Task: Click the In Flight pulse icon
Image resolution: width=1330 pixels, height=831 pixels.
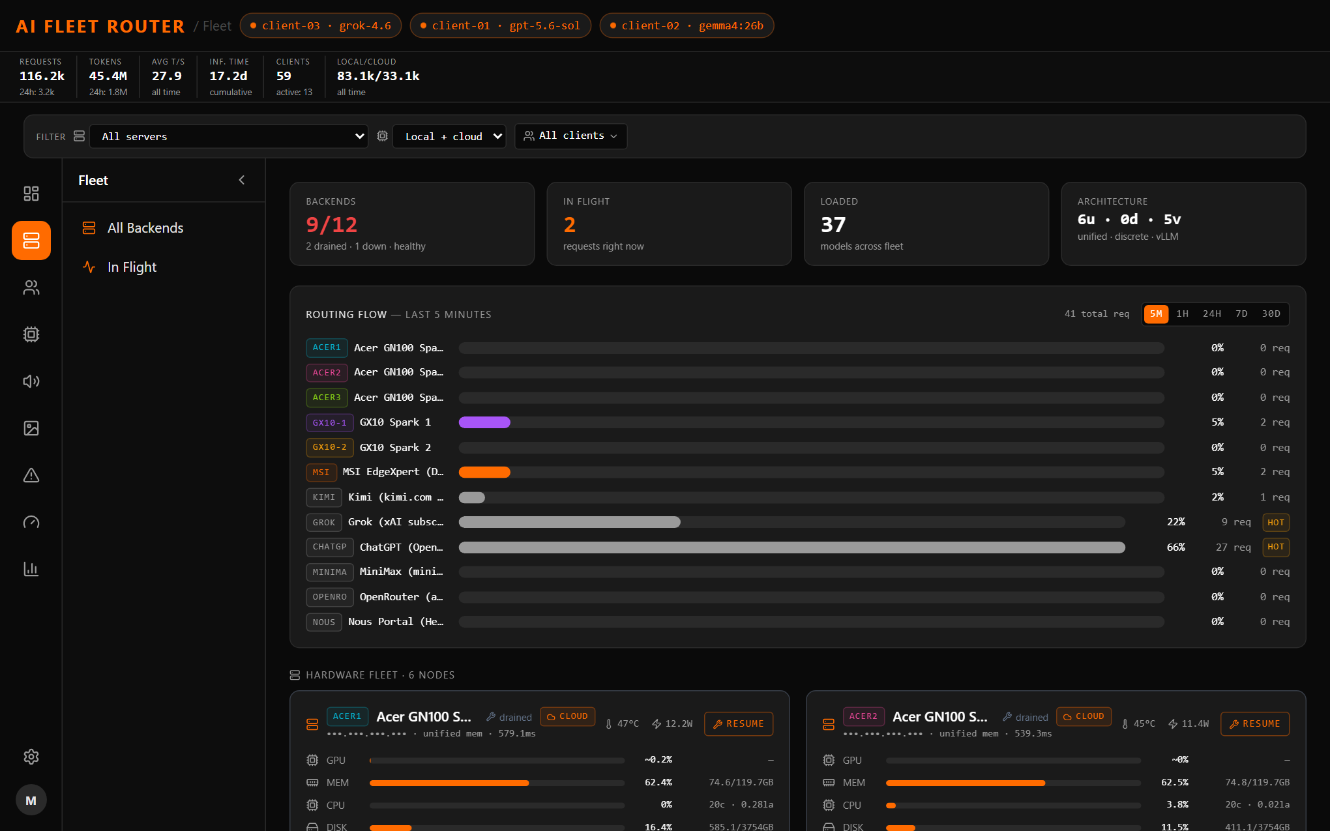Action: [89, 267]
